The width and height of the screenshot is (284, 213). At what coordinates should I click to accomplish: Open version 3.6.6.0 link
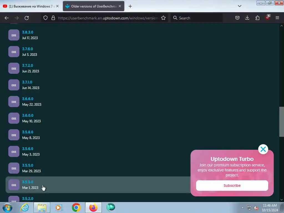[x=28, y=99]
